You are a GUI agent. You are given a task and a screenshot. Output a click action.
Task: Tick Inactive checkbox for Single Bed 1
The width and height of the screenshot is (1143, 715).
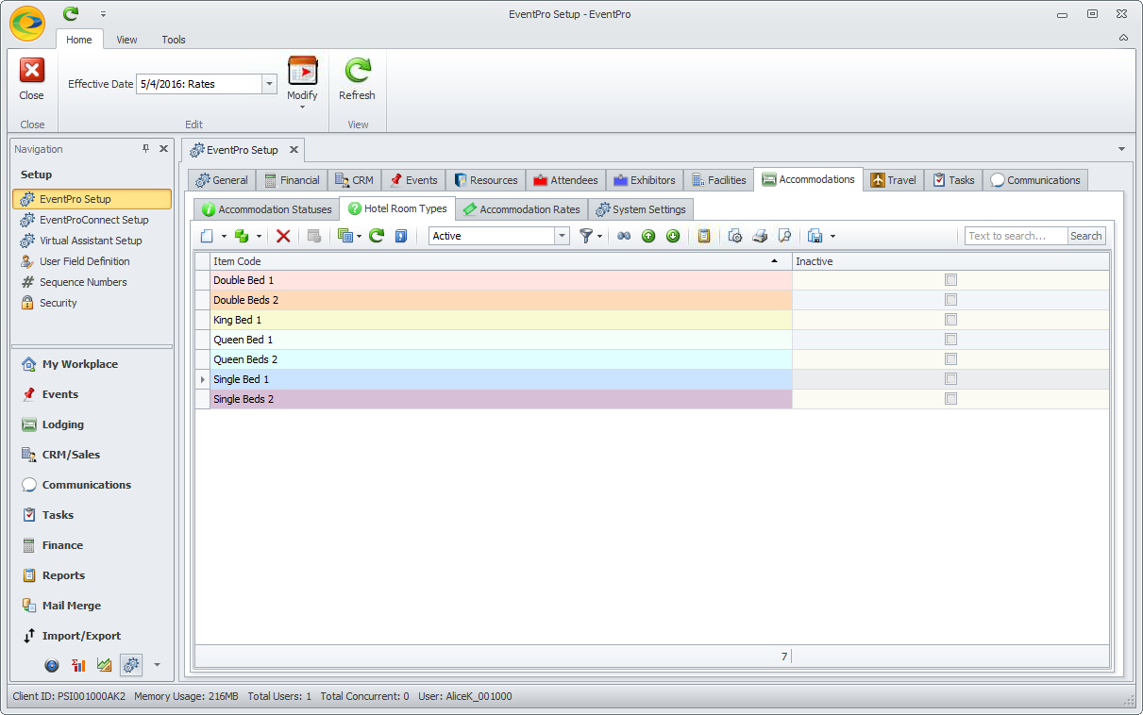[x=950, y=379]
